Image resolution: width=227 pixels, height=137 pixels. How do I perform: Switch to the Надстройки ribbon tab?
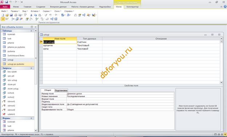pos(105,7)
